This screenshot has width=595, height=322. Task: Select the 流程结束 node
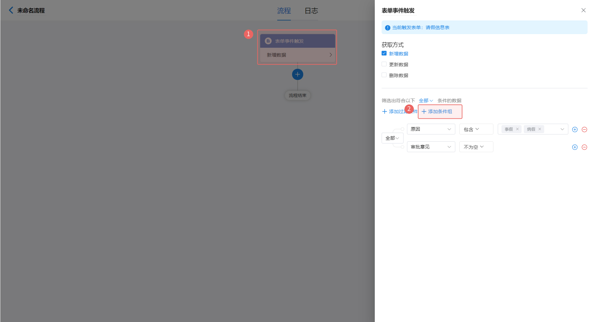pos(297,95)
